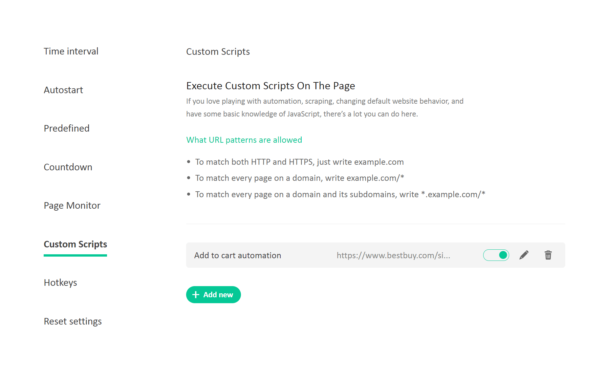Image resolution: width=605 pixels, height=378 pixels.
Task: Click the Custom Scripts page title
Action: tap(218, 52)
